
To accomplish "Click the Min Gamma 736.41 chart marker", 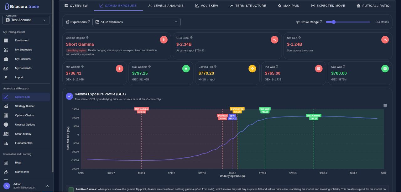I will (142, 110).
